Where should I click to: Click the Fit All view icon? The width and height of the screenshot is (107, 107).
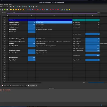coord(11,6)
